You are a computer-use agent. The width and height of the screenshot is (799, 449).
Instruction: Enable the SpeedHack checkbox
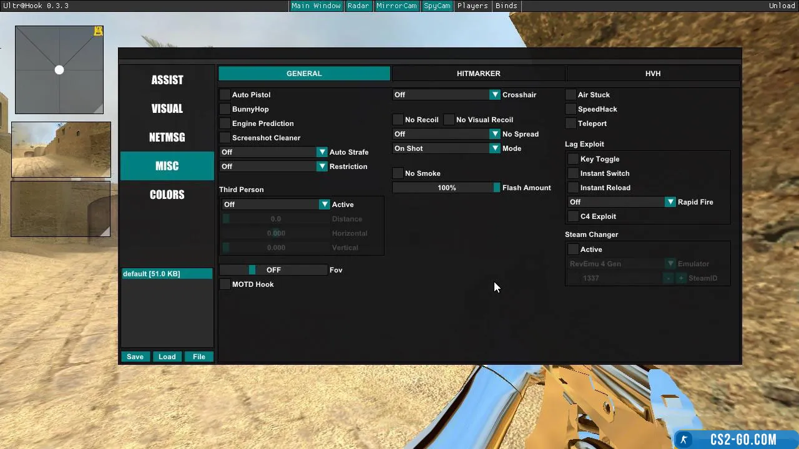pos(571,109)
